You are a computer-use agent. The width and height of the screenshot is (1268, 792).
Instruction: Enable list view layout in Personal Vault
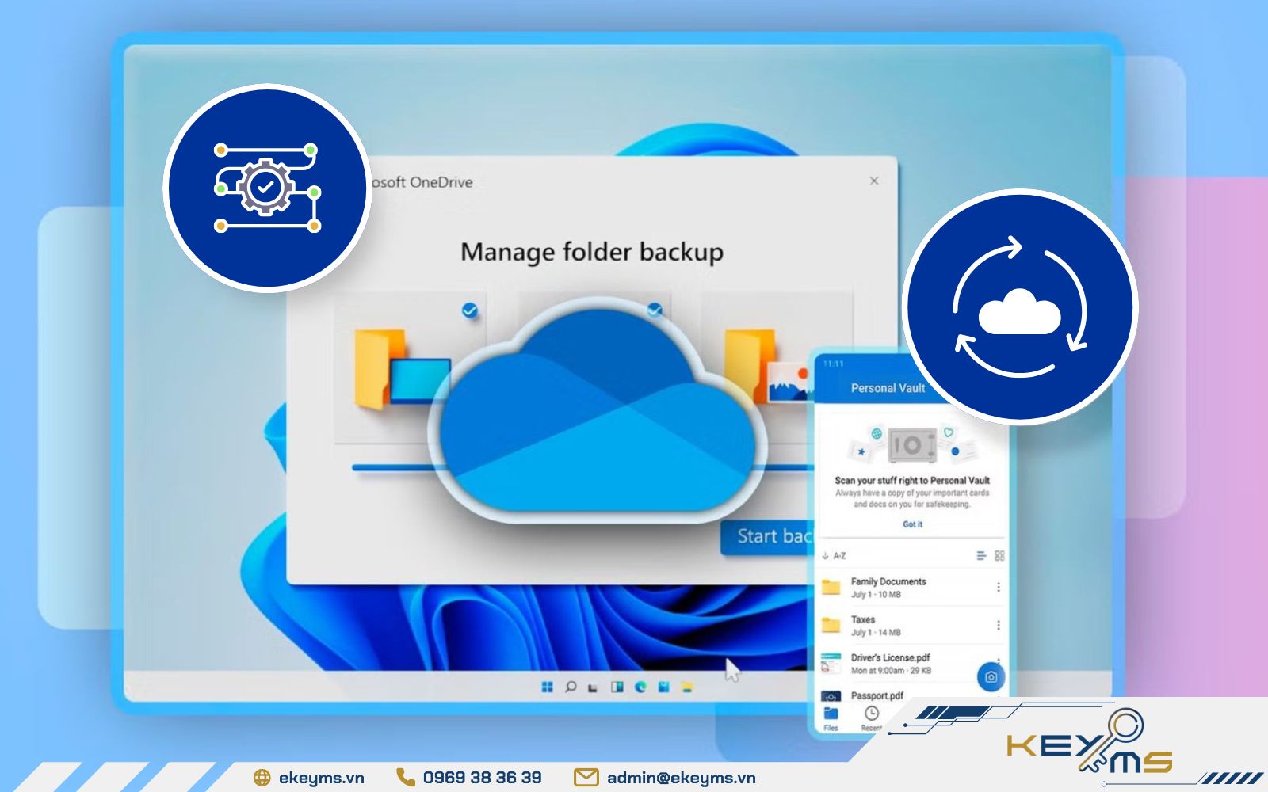pos(981,556)
